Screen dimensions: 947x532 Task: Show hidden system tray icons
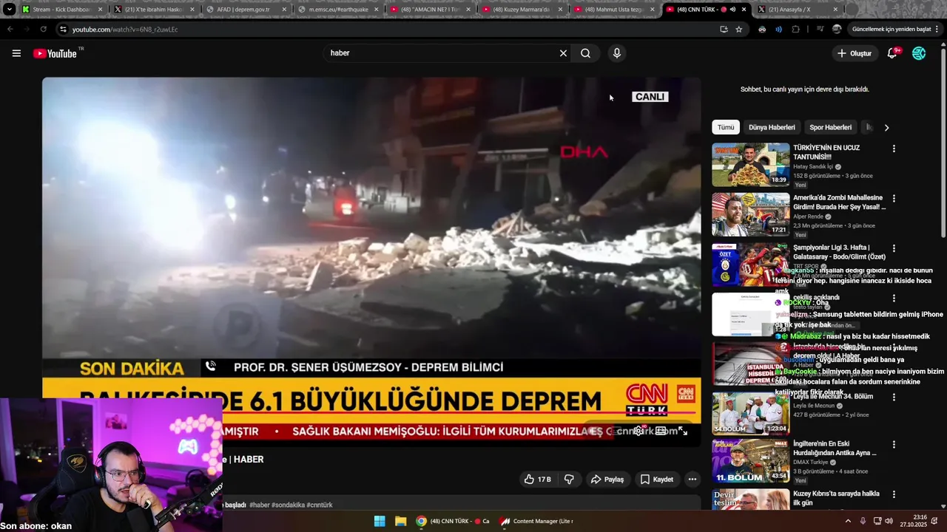coord(848,521)
